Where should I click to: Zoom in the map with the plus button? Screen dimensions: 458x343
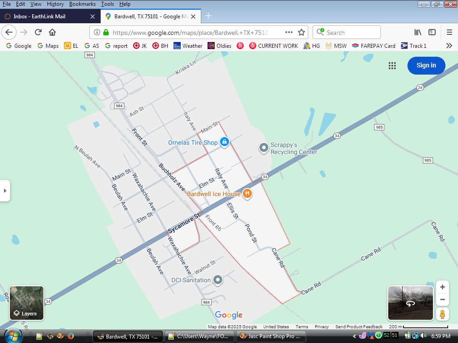click(x=442, y=287)
